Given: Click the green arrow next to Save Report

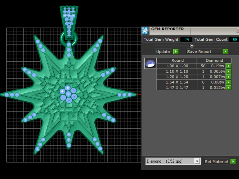Looking at the screenshot, I should (x=225, y=51).
